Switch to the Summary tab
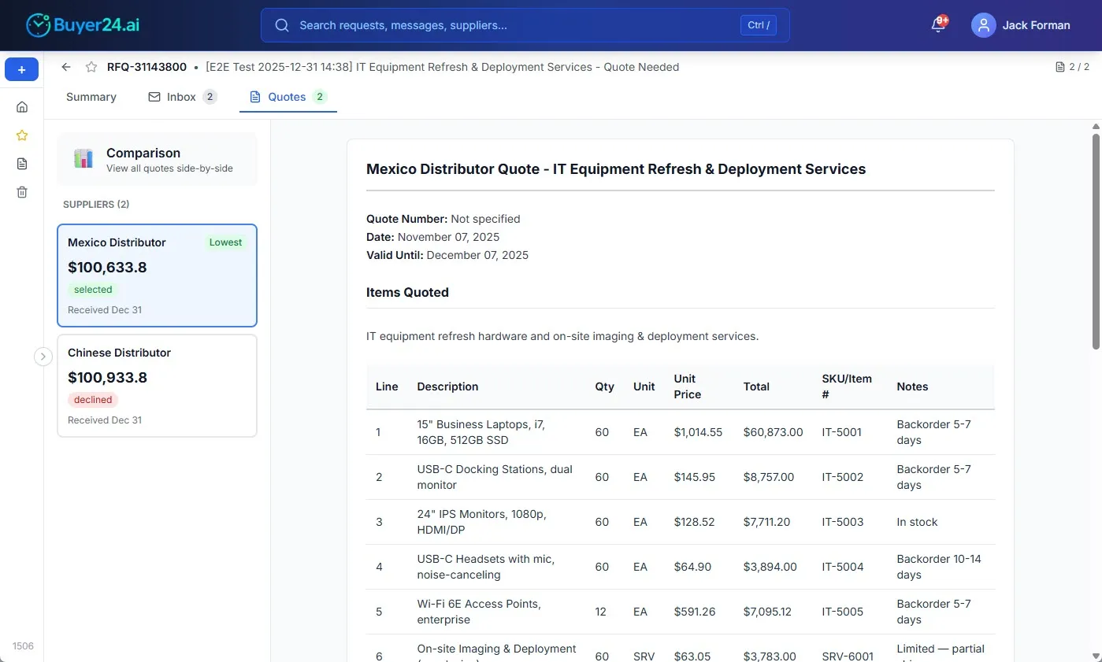 click(91, 97)
